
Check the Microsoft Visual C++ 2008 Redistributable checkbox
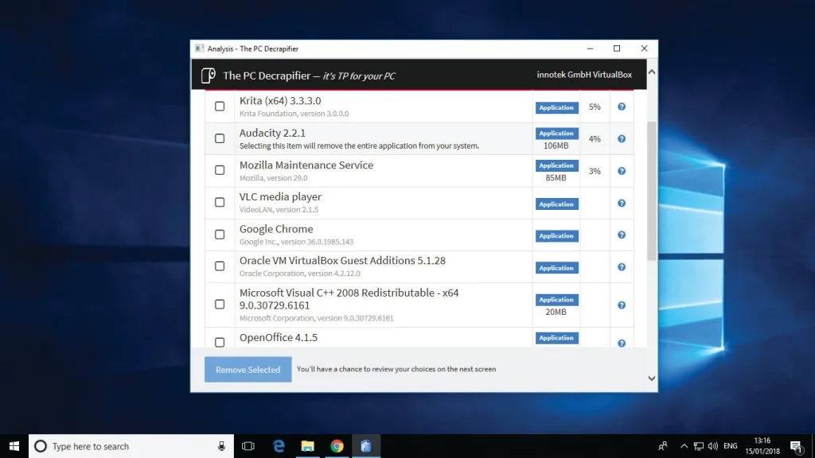tap(220, 305)
